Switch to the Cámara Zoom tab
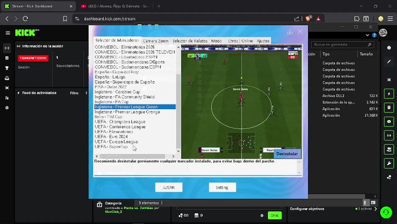This screenshot has height=224, width=397. coord(155,41)
